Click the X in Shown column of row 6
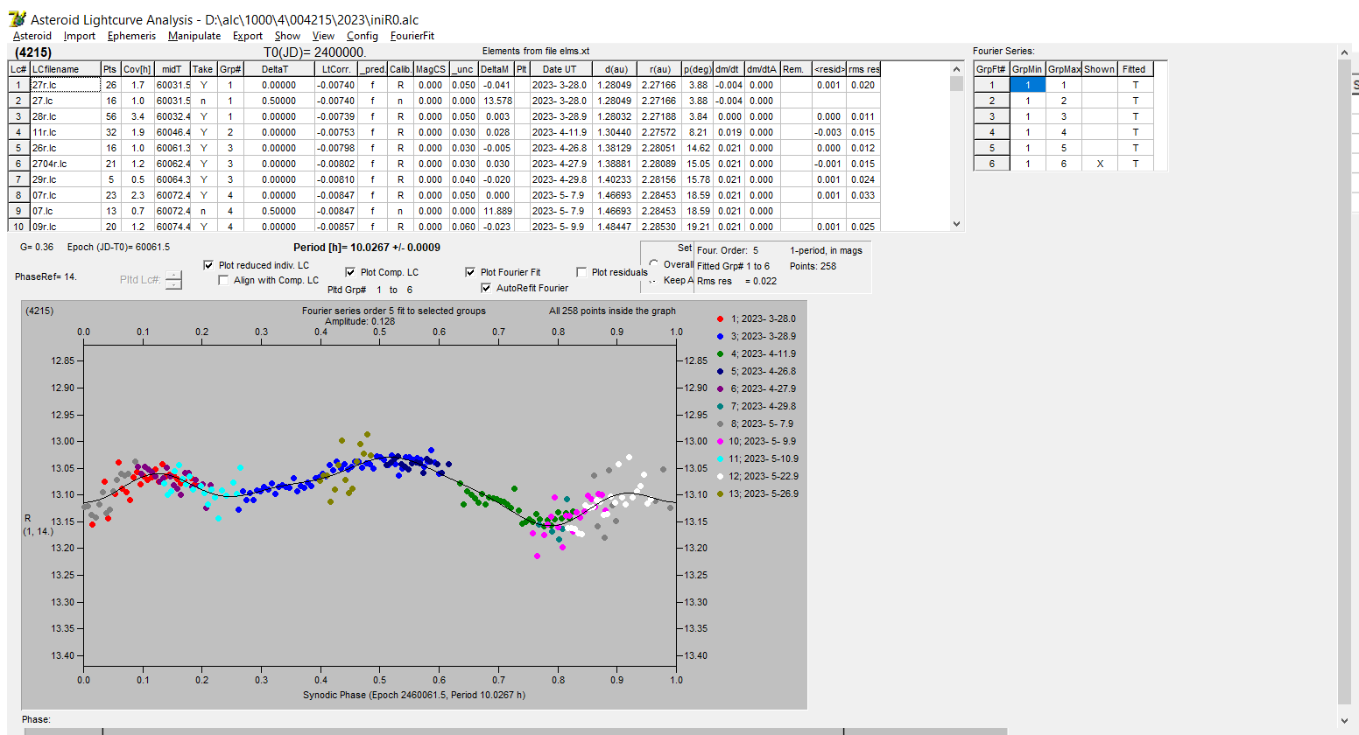Screen dimensions: 1359x735 point(1100,164)
